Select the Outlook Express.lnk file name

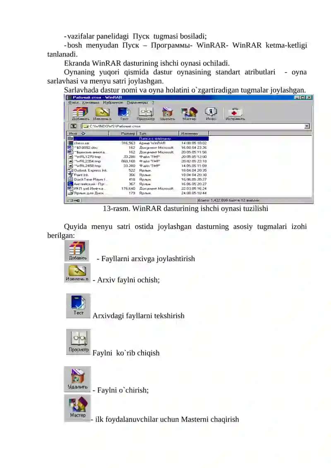coord(91,170)
